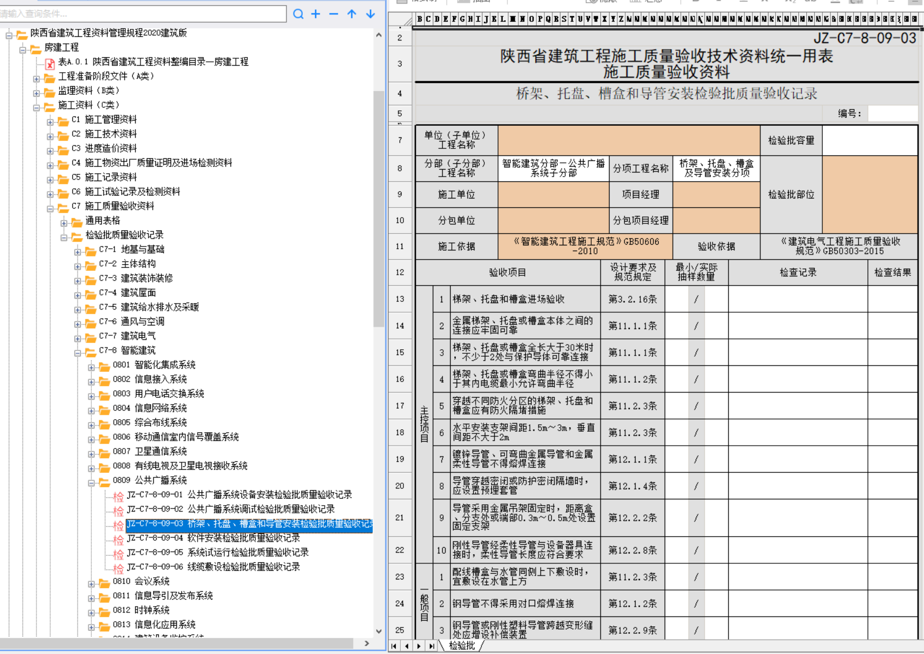Collapse the root 陕西省建筑工程资料管理规程 node
This screenshot has width=924, height=654.
(9, 35)
